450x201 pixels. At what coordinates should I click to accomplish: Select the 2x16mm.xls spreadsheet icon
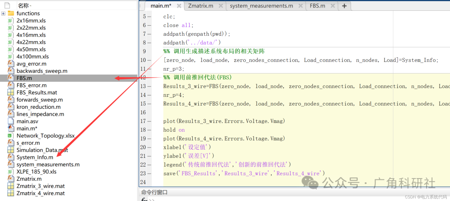[10, 21]
